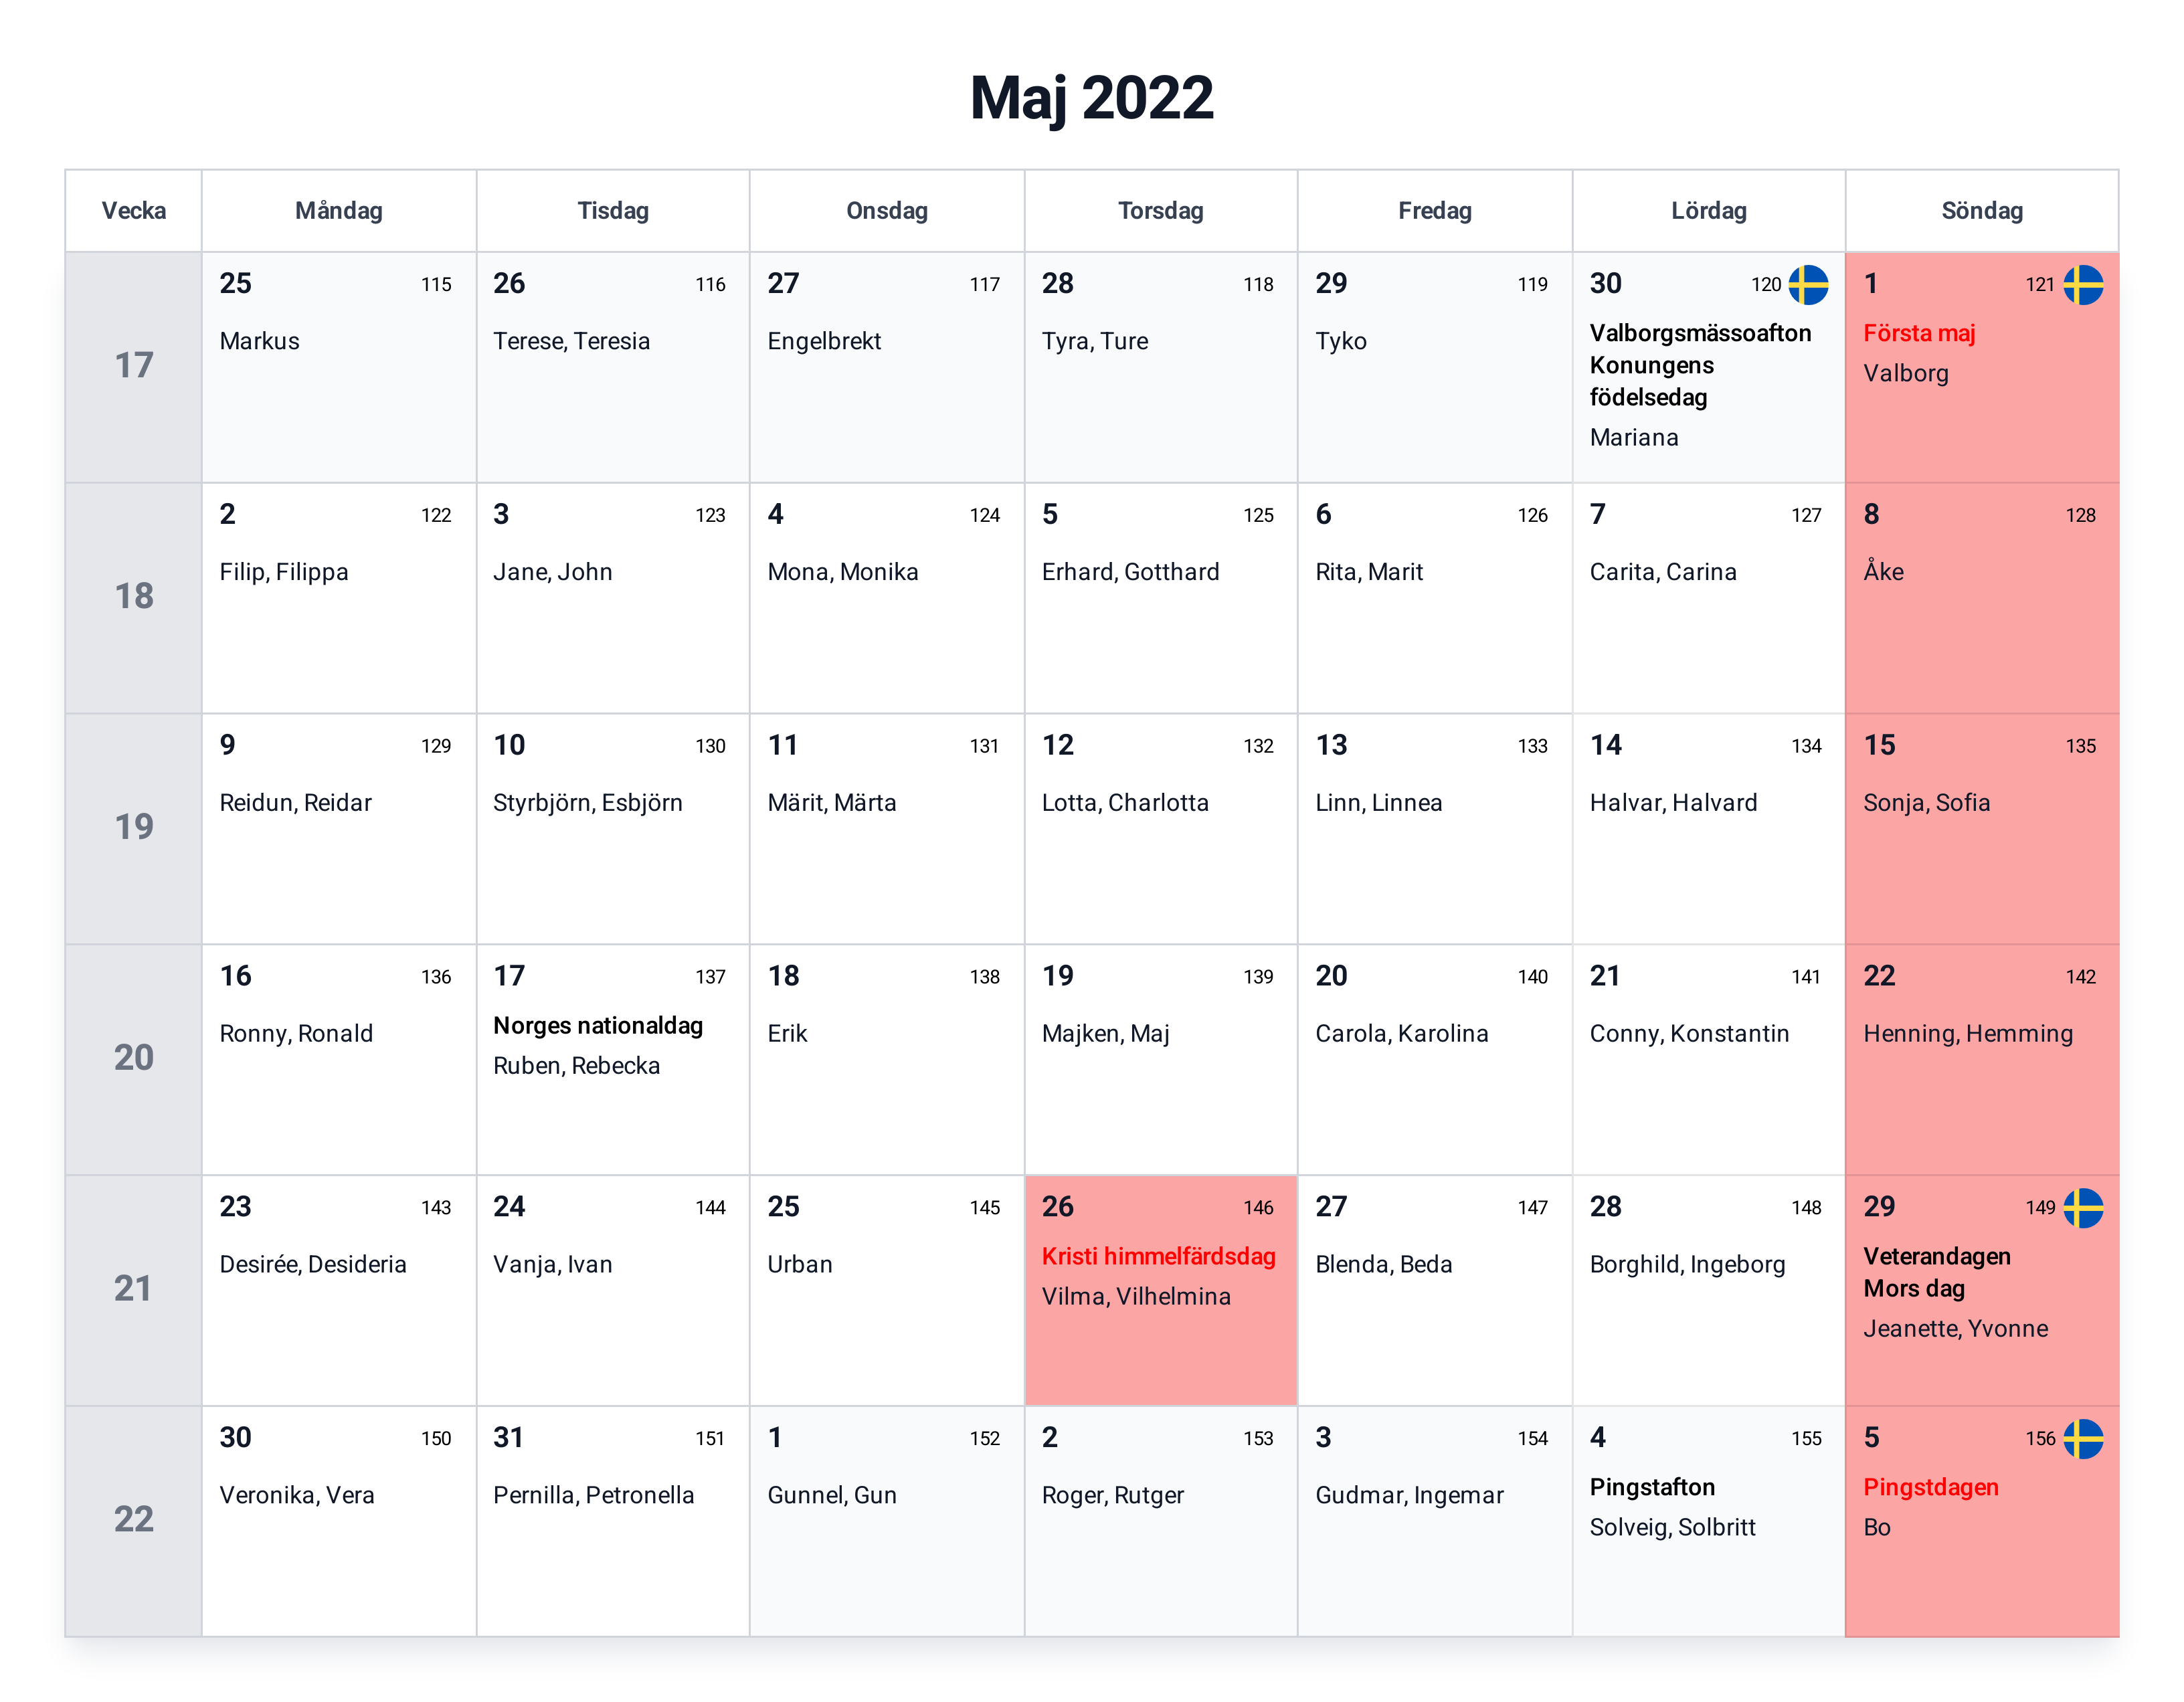
Task: Click Valborgsmässoafton on April 30
Action: click(1700, 333)
